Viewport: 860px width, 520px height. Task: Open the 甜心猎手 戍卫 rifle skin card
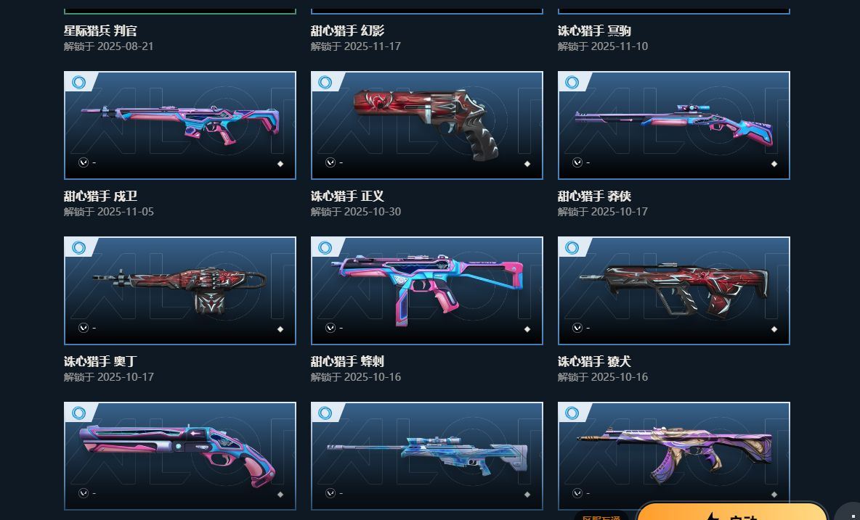(180, 125)
